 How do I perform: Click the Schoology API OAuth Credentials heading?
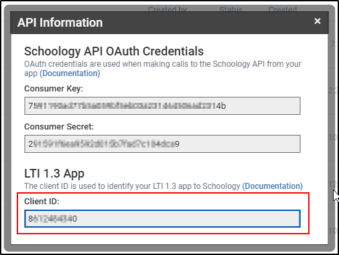[x=114, y=51]
